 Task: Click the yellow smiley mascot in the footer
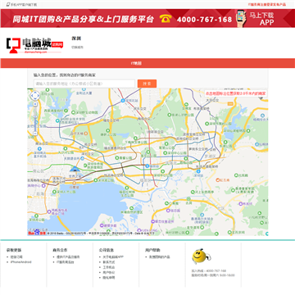[201, 256]
